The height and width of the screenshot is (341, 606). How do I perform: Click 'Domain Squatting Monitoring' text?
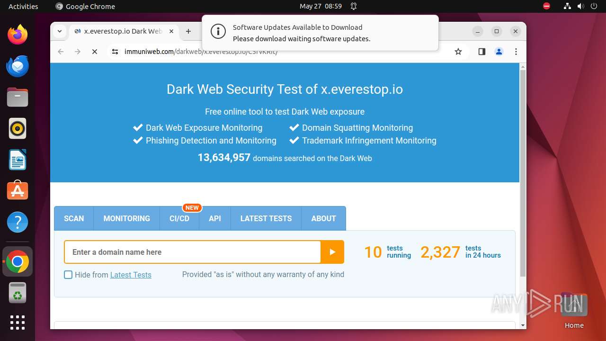point(357,128)
